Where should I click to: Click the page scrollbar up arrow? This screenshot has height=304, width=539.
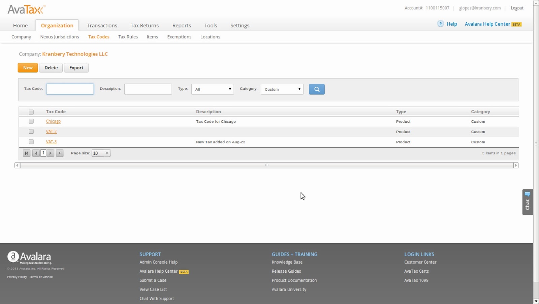(x=536, y=3)
